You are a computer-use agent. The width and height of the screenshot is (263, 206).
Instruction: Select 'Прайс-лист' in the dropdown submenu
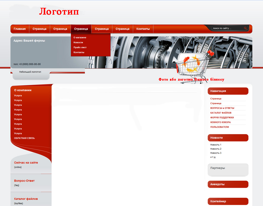tap(80, 47)
